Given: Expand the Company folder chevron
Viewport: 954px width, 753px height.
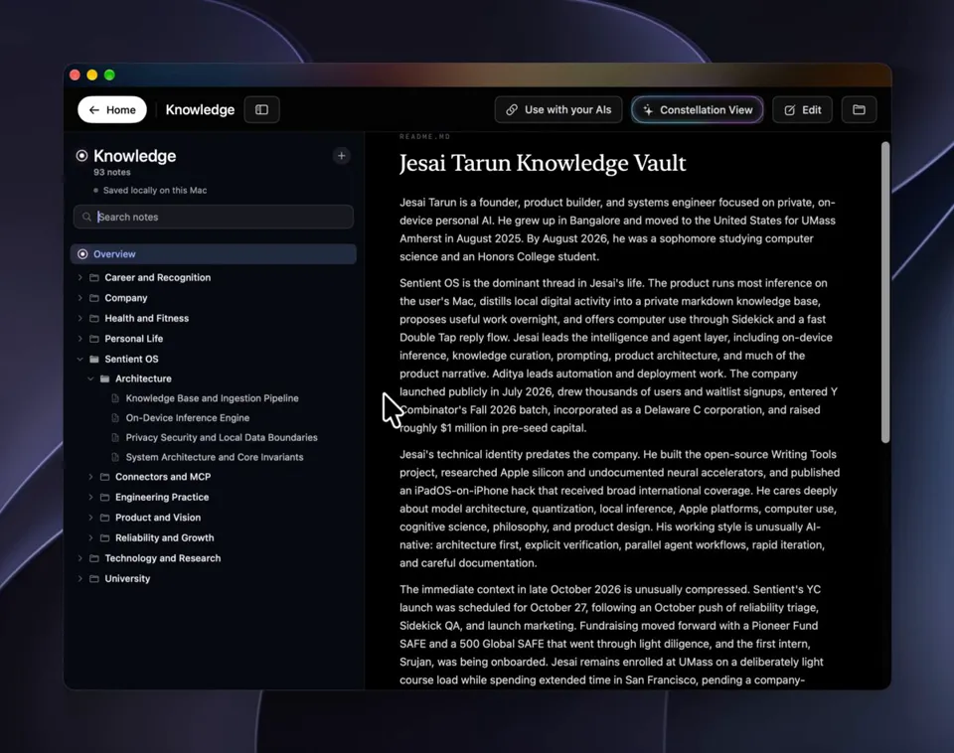Looking at the screenshot, I should point(79,298).
